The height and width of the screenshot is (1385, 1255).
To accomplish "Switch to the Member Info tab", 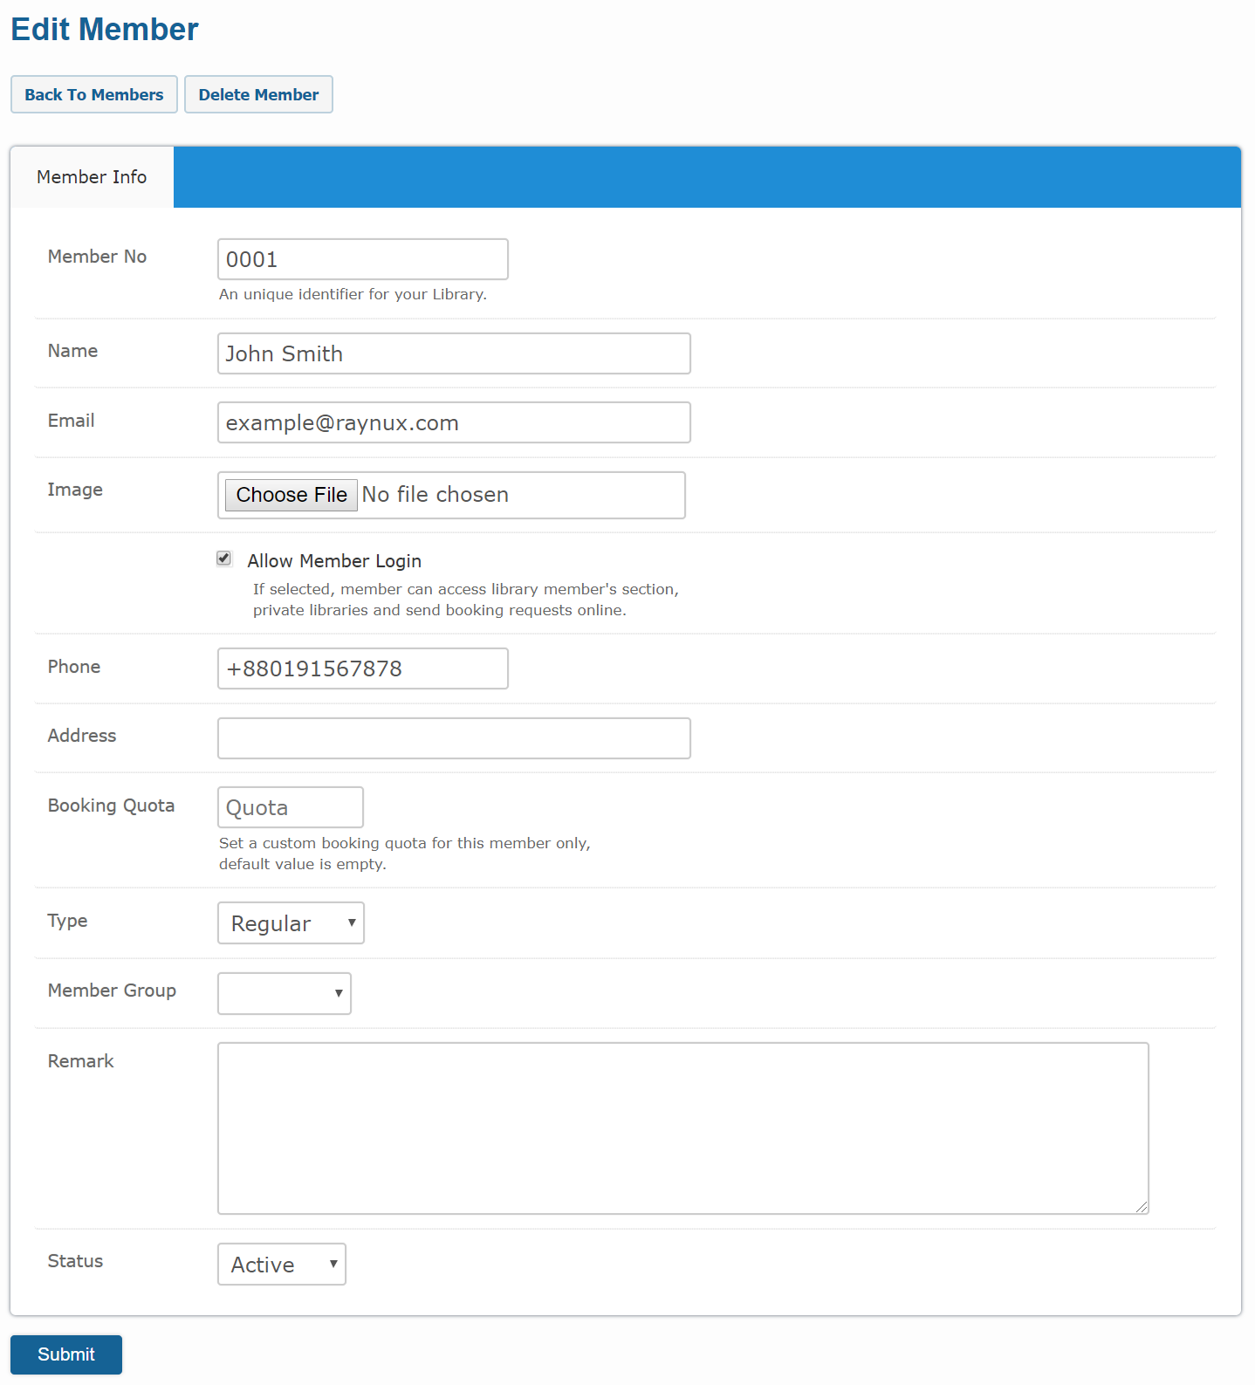I will 92,177.
